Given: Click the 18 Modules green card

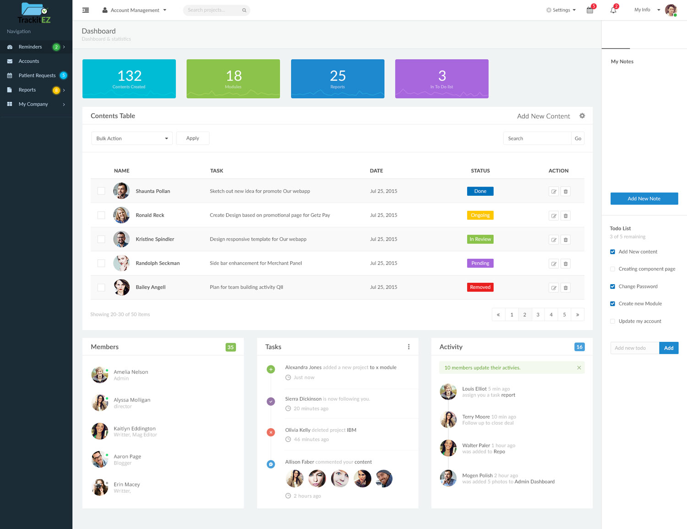Looking at the screenshot, I should coord(233,79).
